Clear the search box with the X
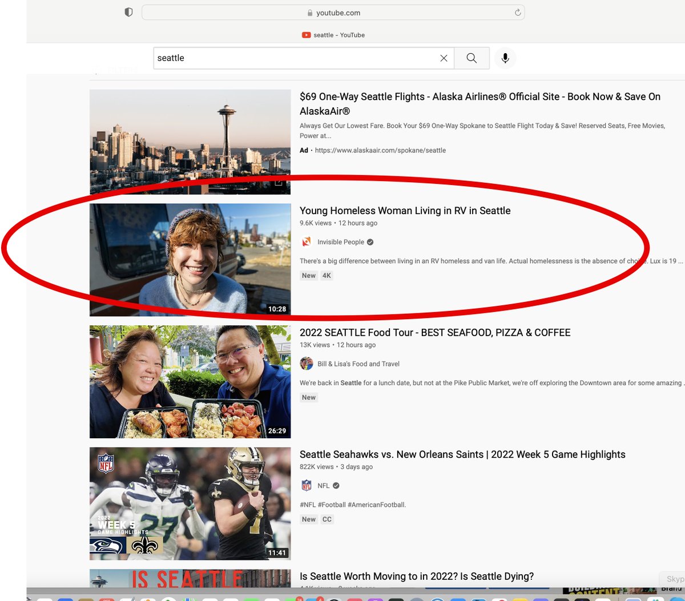 444,58
